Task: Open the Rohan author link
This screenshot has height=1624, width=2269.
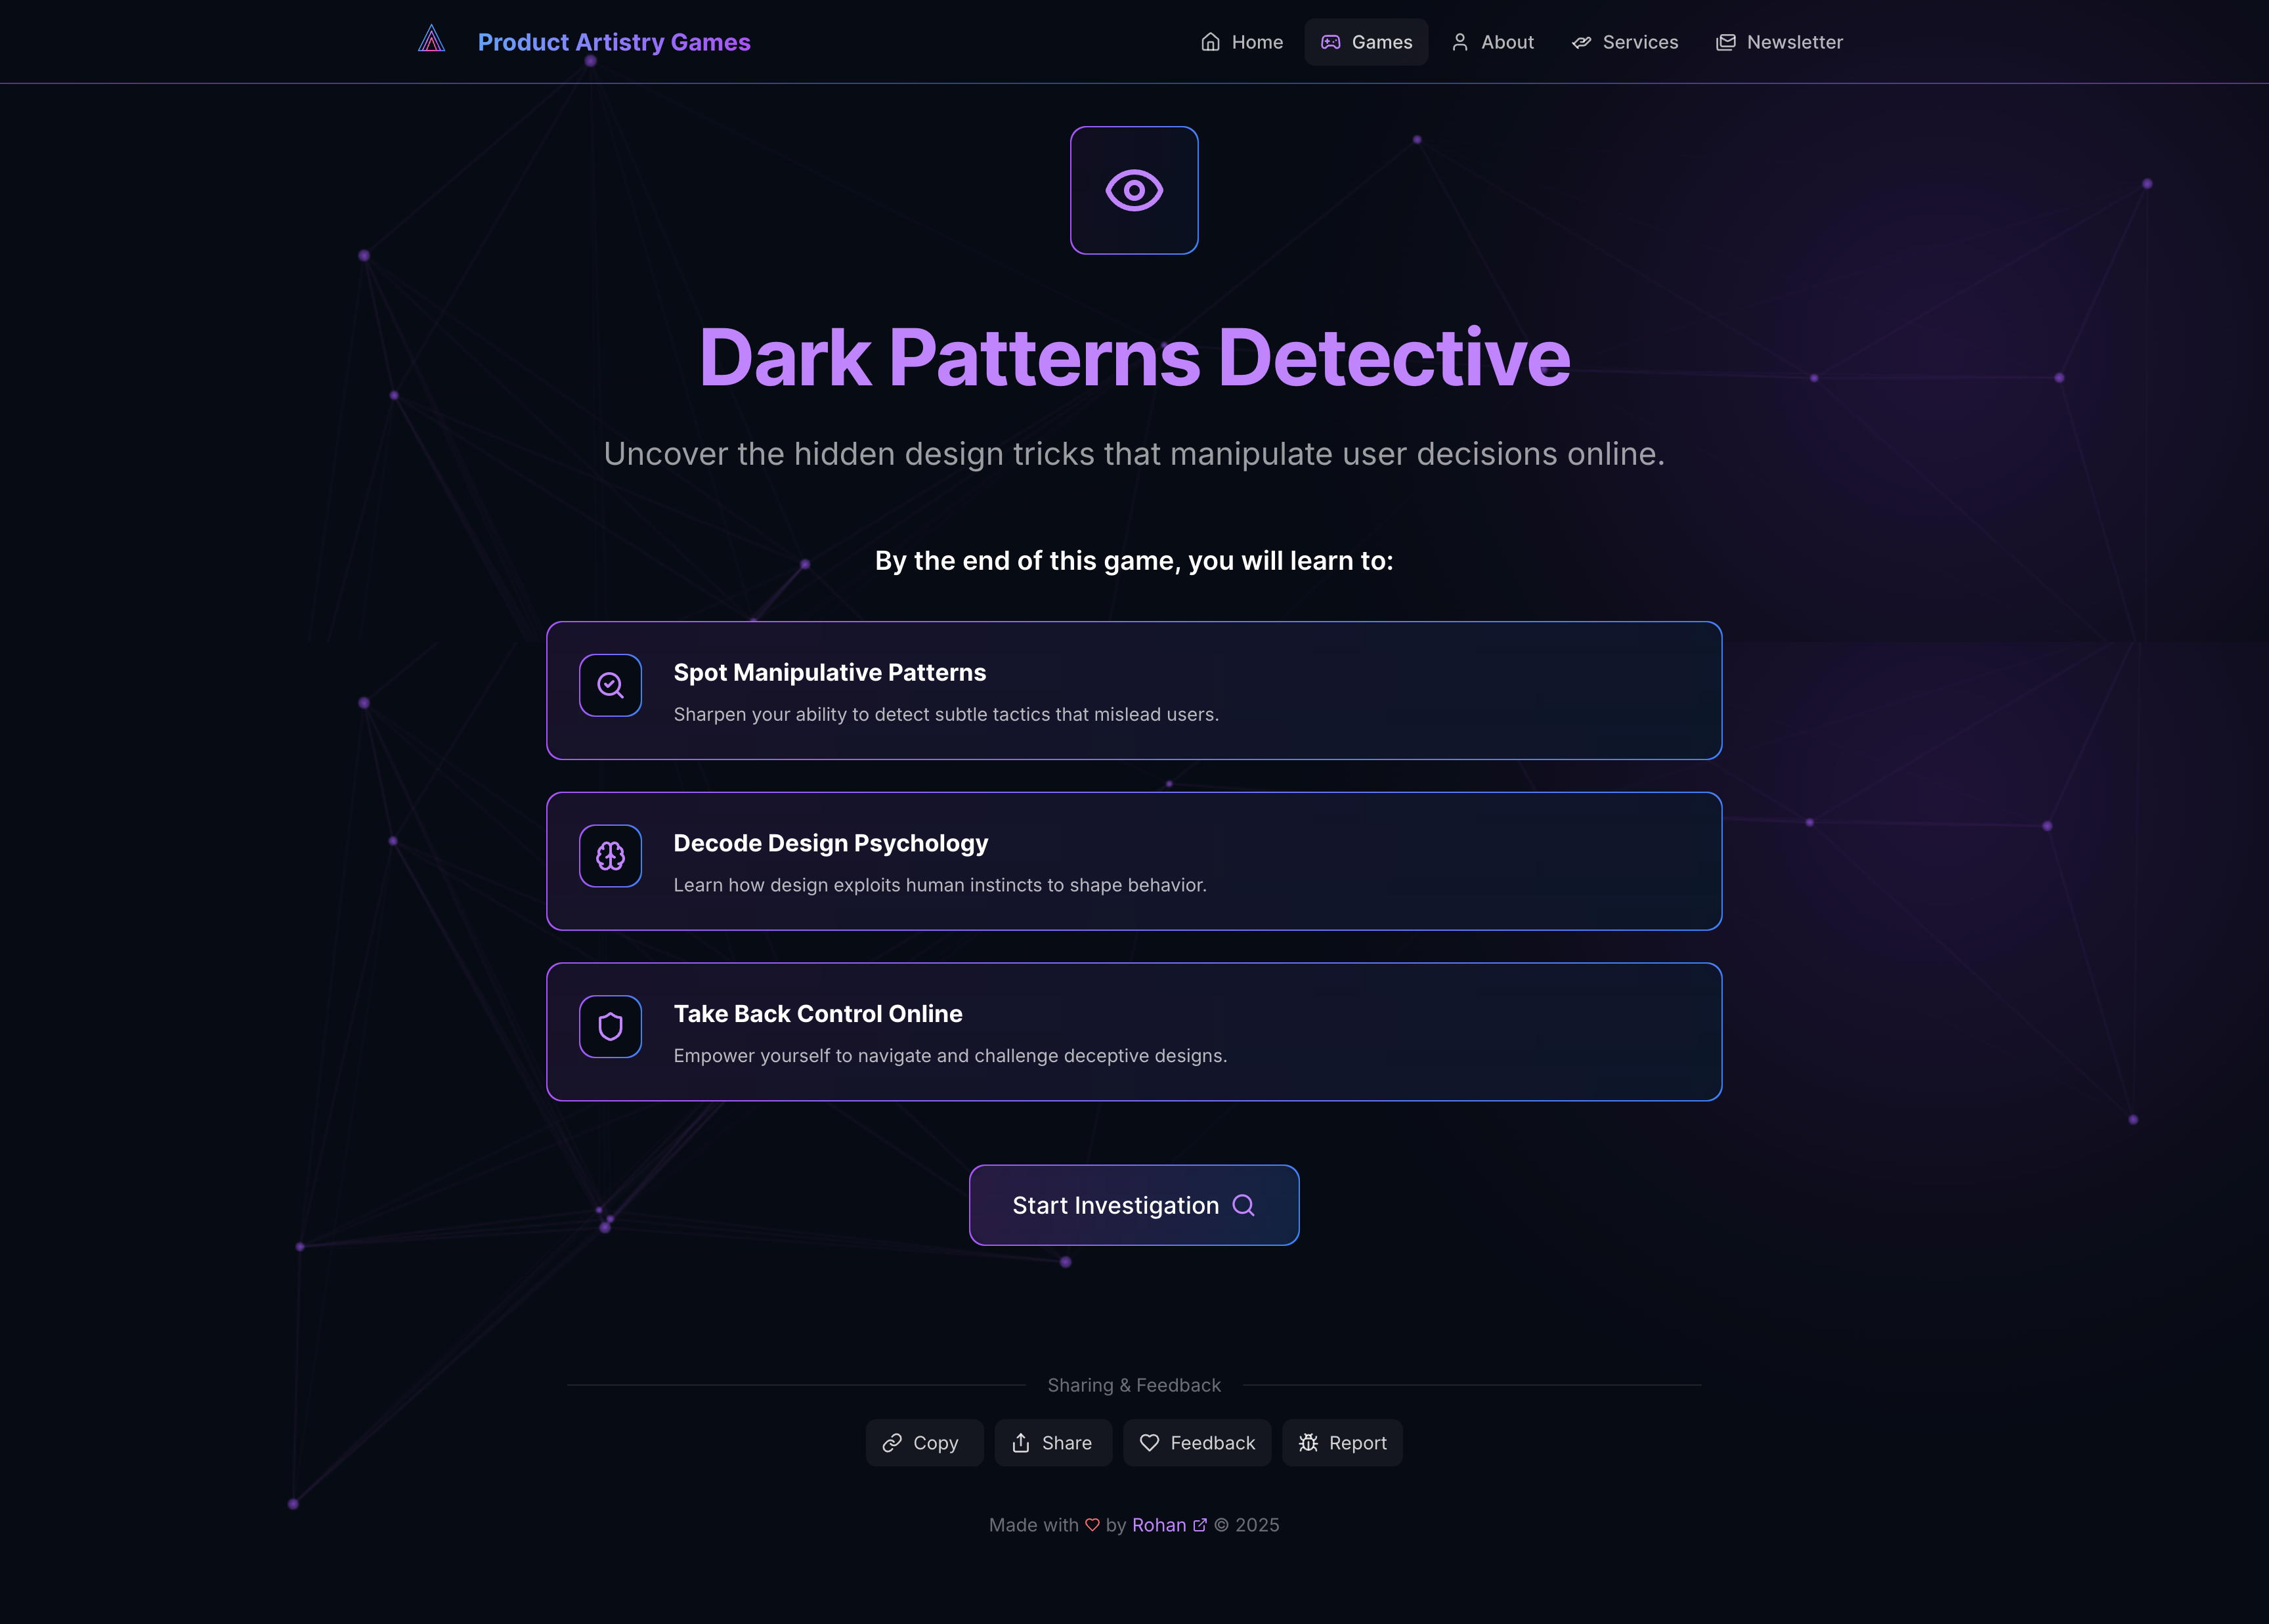Action: 1158,1525
